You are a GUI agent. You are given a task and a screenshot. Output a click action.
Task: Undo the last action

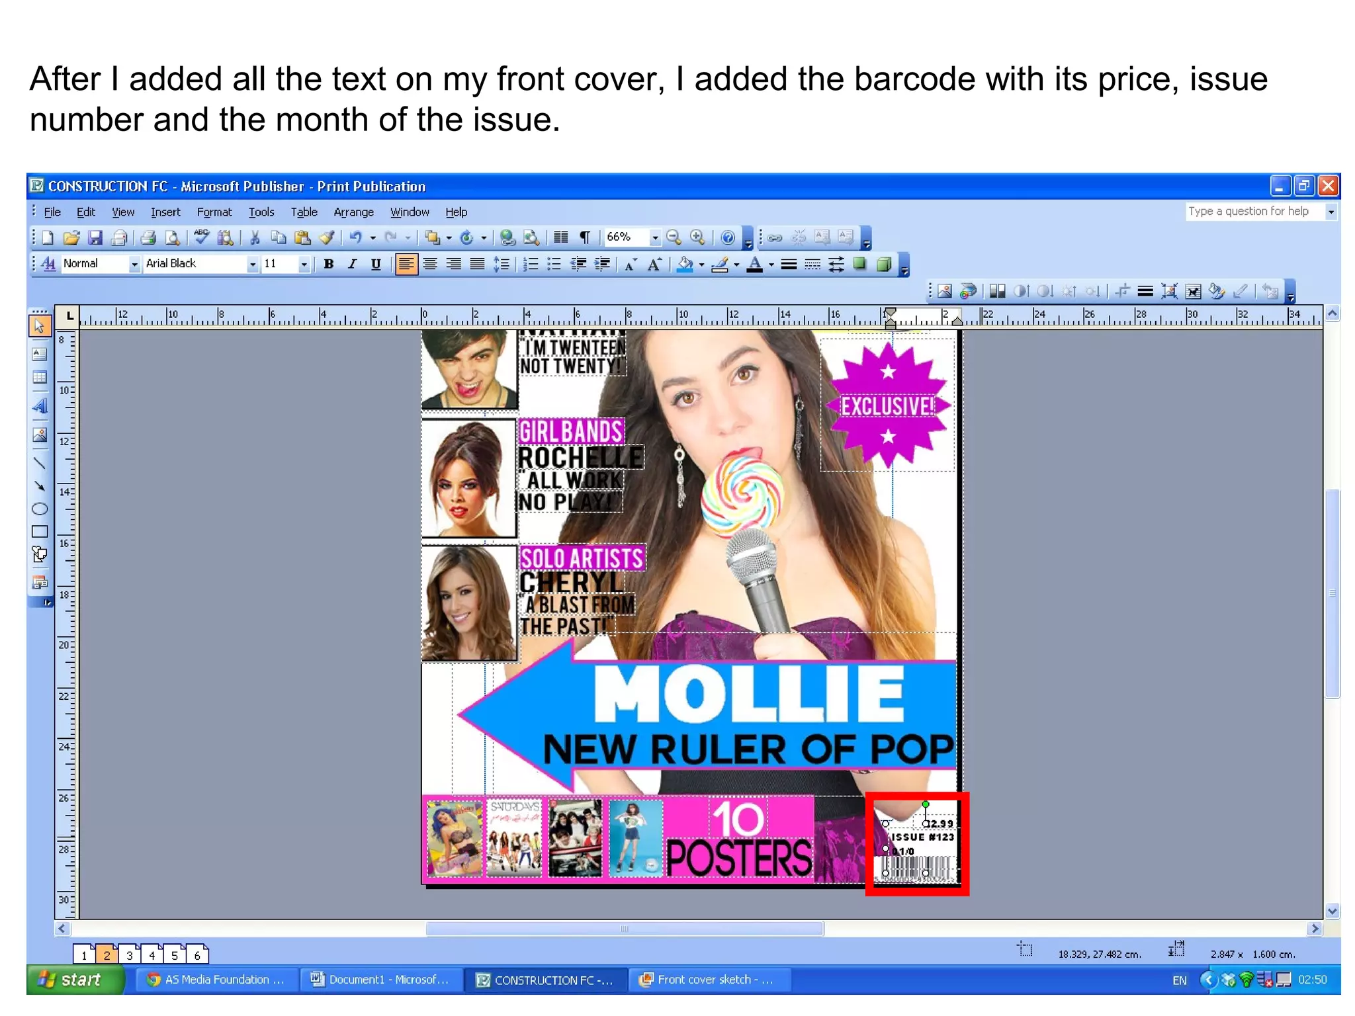tap(356, 237)
